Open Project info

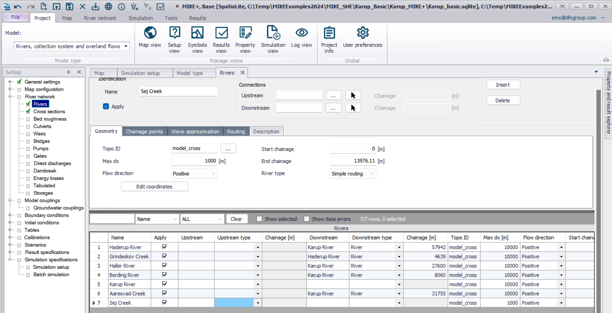click(329, 40)
